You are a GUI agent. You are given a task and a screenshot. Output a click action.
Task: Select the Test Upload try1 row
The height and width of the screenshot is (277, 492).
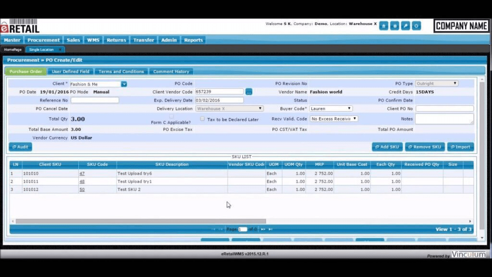[241, 181]
